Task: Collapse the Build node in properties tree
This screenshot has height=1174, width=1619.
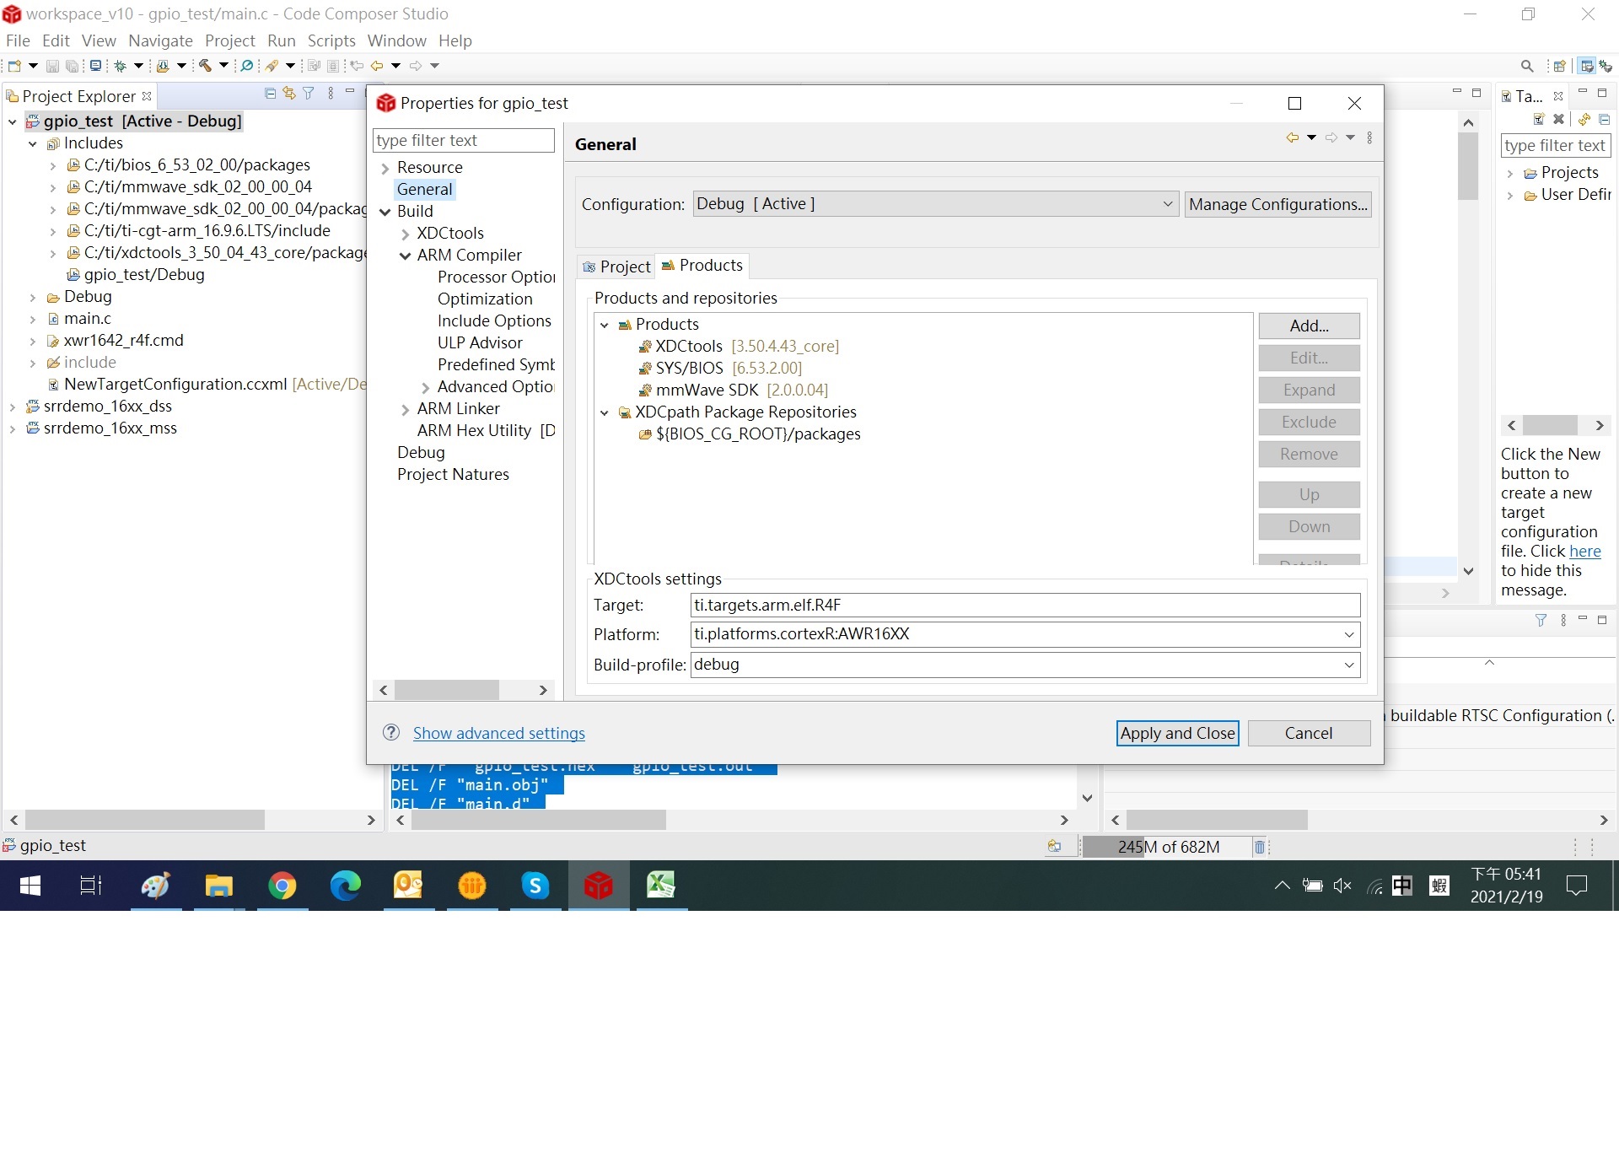Action: [385, 212]
